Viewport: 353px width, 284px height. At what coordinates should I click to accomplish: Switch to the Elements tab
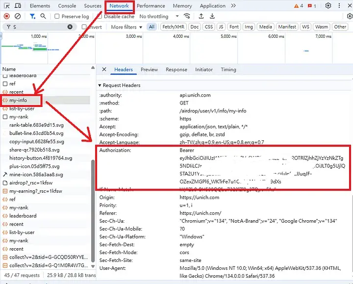coord(40,6)
